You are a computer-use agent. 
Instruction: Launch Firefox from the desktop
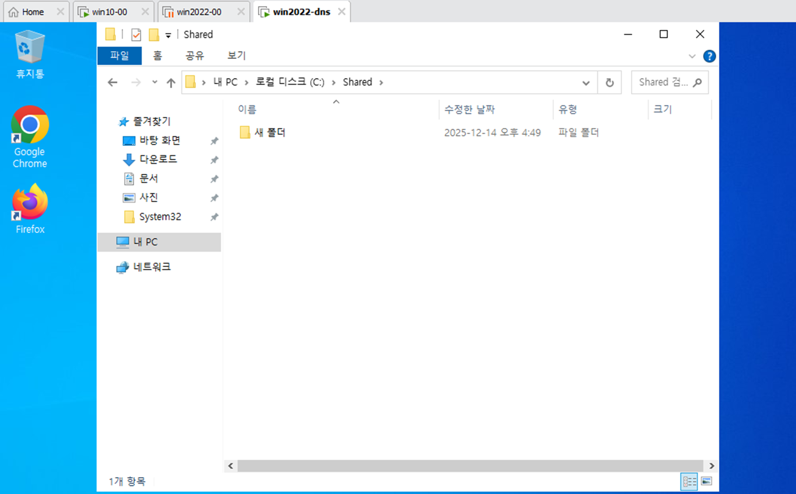30,209
